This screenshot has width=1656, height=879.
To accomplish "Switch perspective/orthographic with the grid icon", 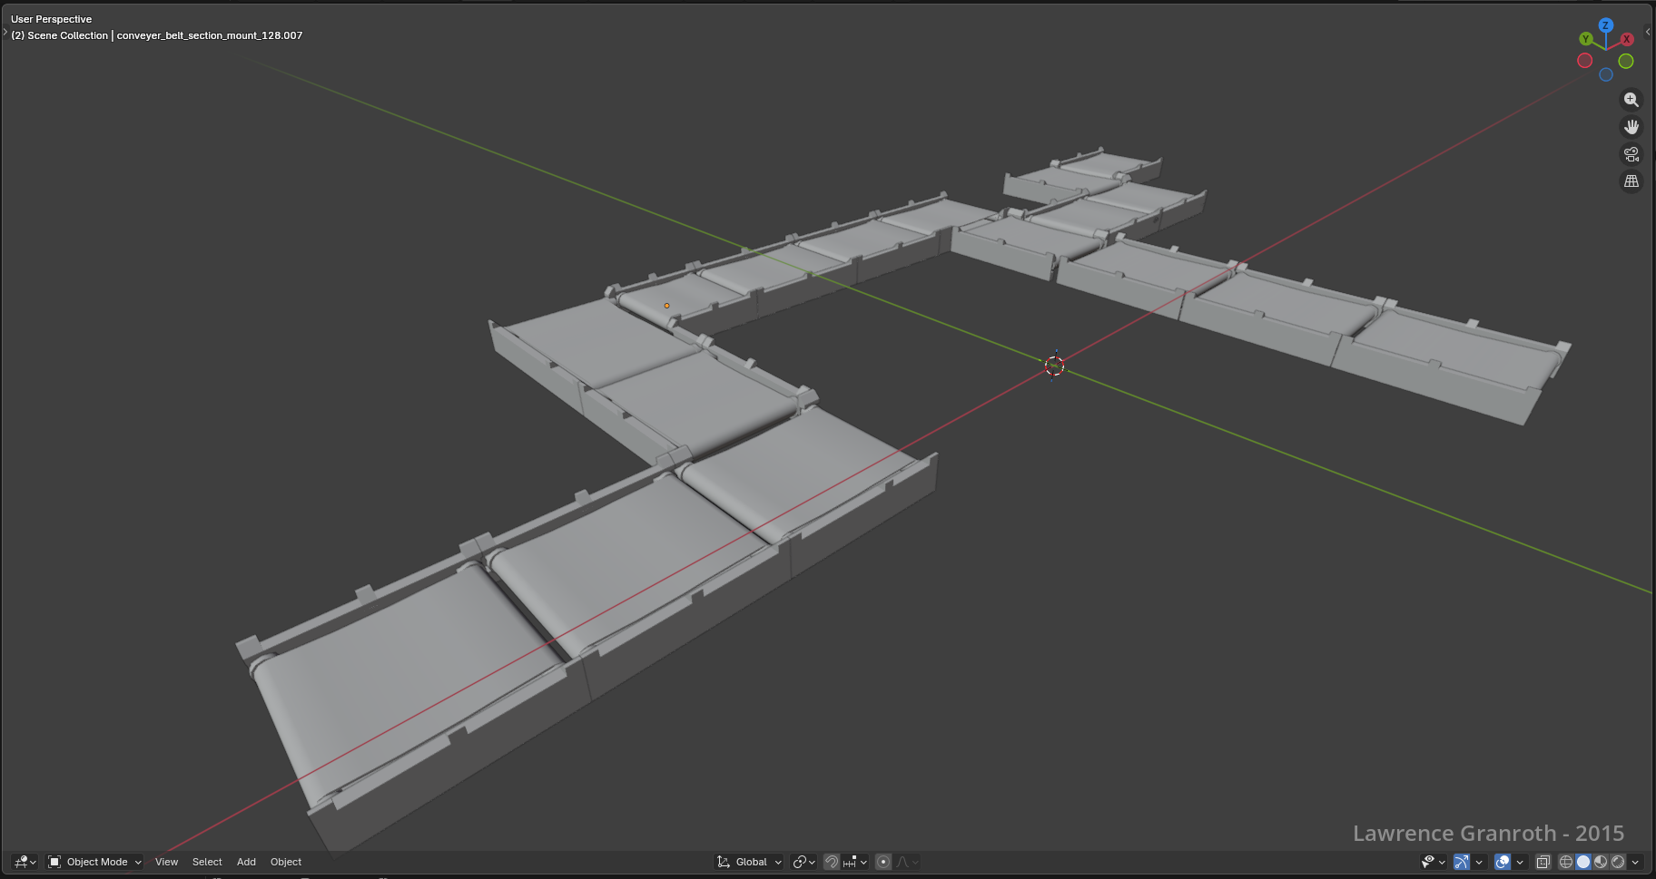I will click(1631, 181).
